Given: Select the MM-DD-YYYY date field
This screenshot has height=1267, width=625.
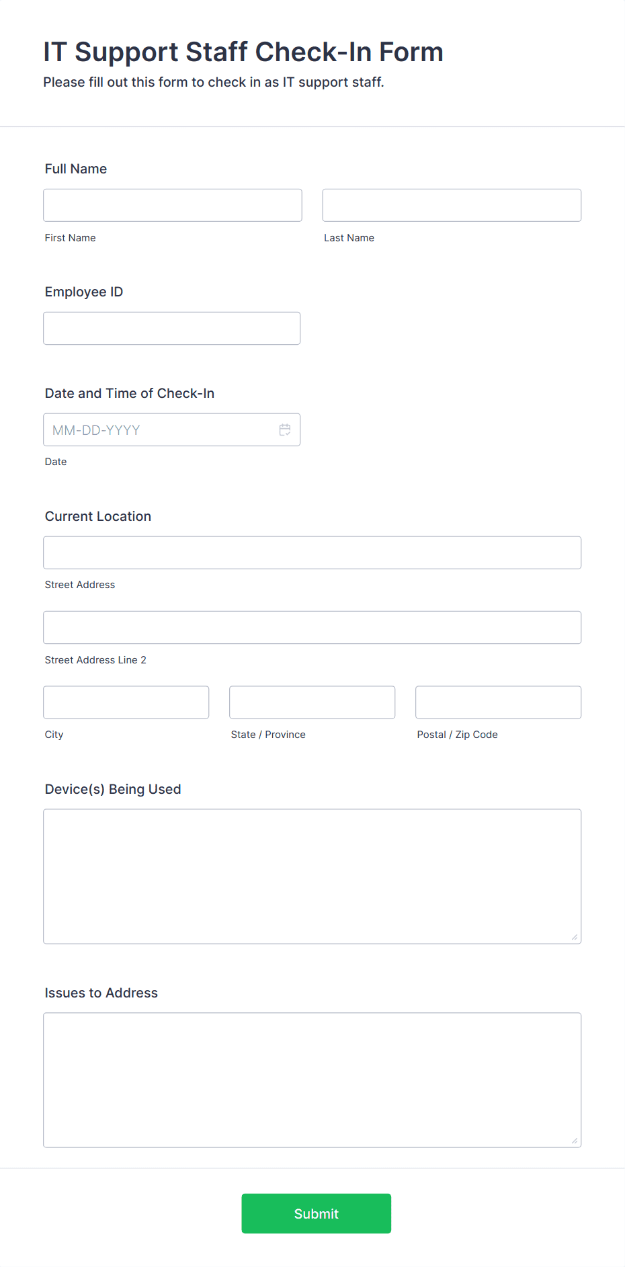Looking at the screenshot, I should 172,430.
